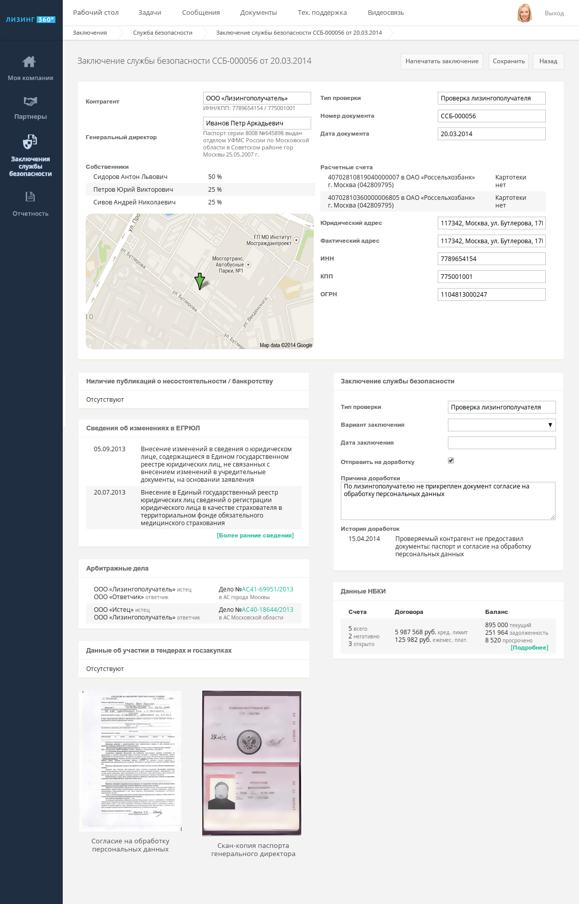This screenshot has width=579, height=904.
Task: Open the Вариант заключения dropdown
Action: click(501, 425)
